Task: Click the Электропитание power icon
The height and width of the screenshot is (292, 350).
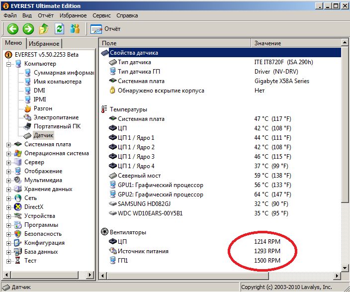Action: (28, 117)
